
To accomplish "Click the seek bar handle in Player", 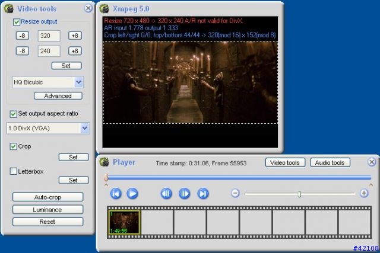I will [106, 178].
